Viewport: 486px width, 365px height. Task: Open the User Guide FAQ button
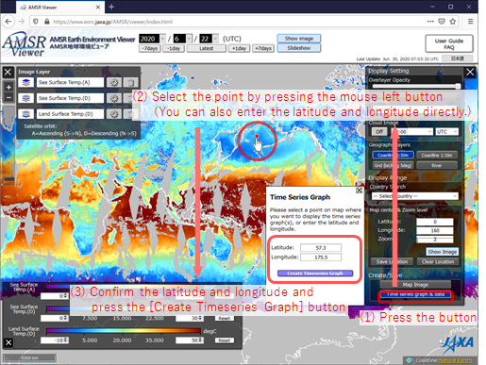(x=449, y=43)
